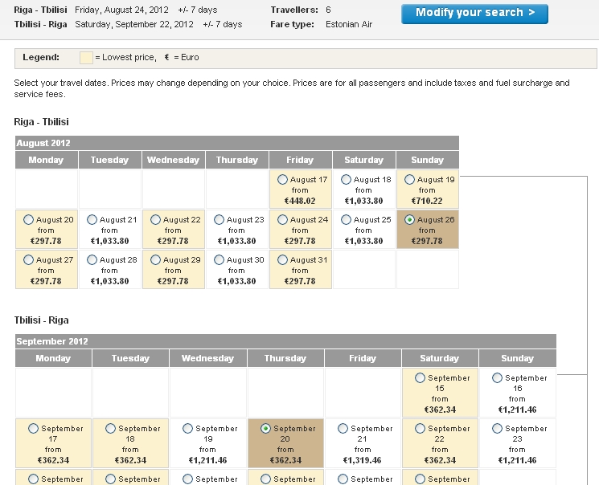This screenshot has height=485, width=599.
Task: Click the lowest price legend color swatch
Action: click(x=86, y=58)
